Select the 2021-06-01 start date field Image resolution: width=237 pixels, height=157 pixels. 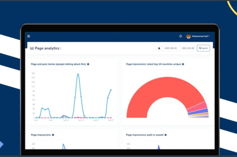[171, 48]
